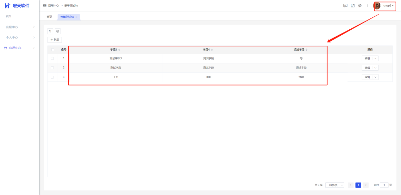Toggle fullscreen with the expand icon
The height and width of the screenshot is (195, 401).
[x=353, y=6]
